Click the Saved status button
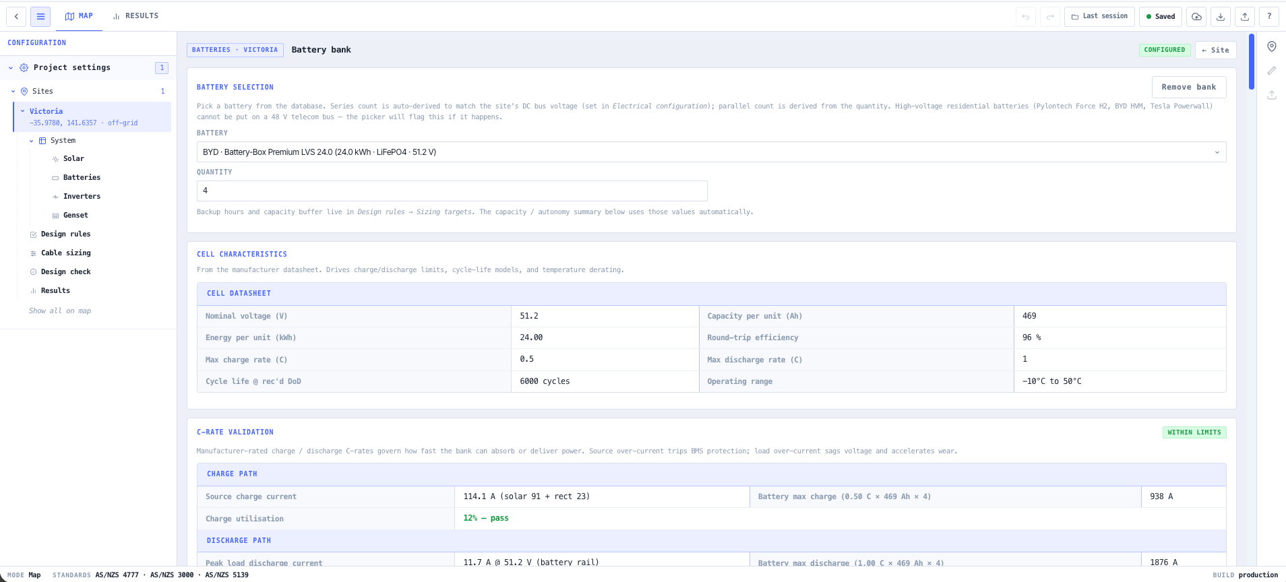 click(1160, 17)
